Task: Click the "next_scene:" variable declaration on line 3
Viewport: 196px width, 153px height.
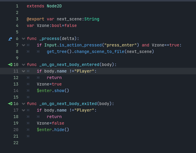Action: tap(70, 19)
